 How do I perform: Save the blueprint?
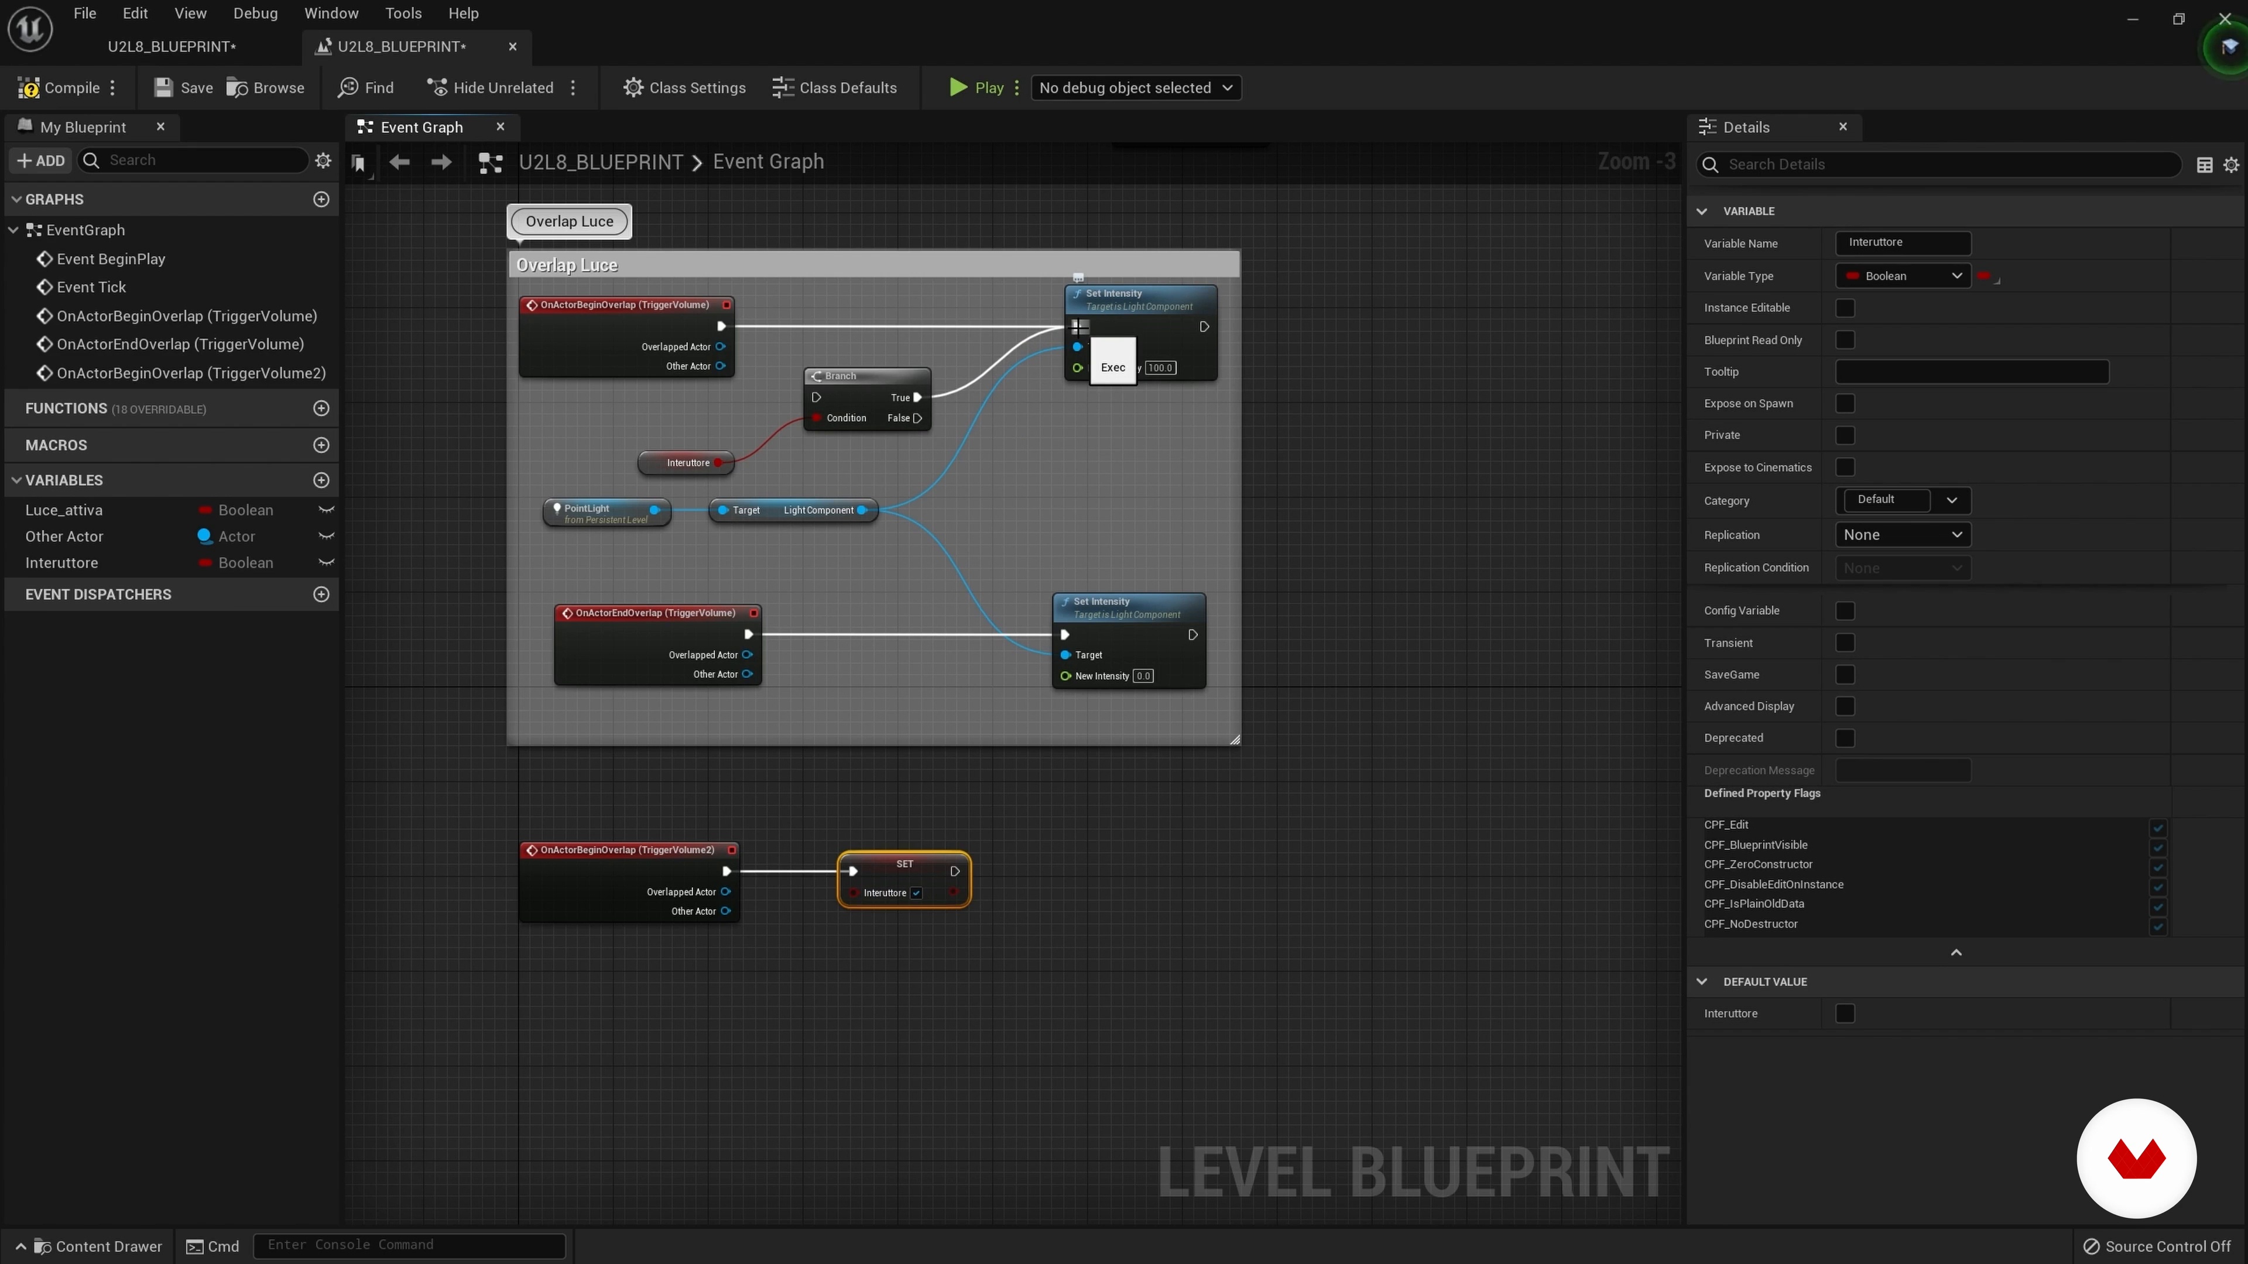point(183,87)
